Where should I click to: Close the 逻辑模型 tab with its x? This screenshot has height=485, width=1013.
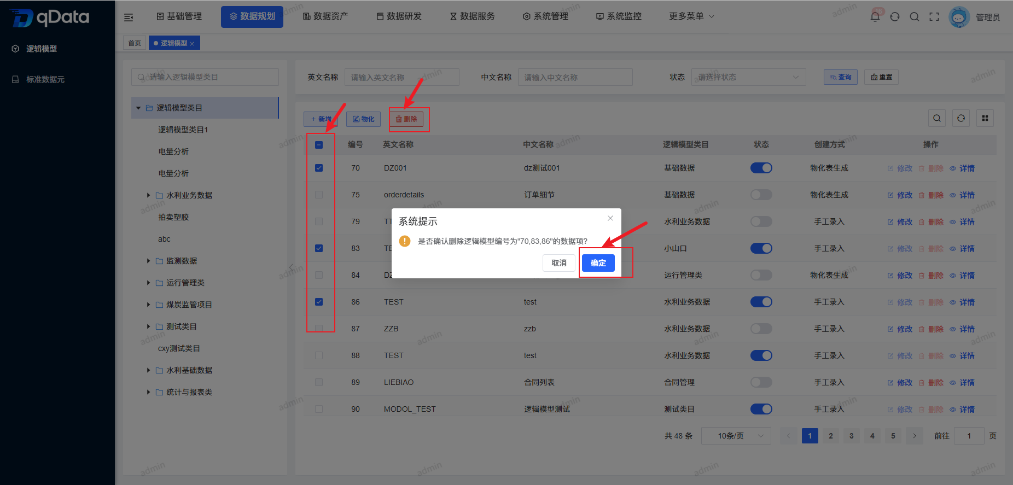coord(192,44)
